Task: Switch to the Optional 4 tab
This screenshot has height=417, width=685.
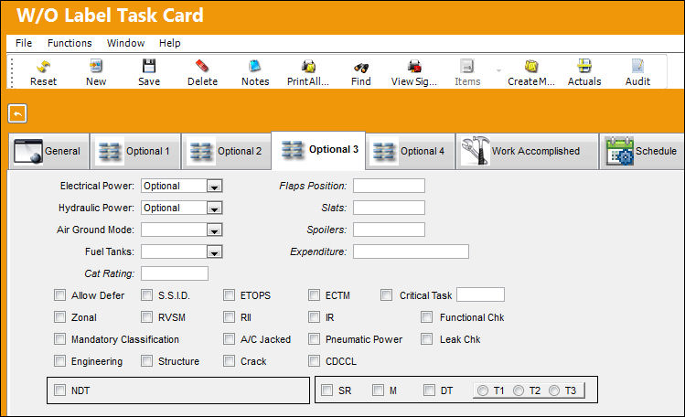Action: coord(410,151)
